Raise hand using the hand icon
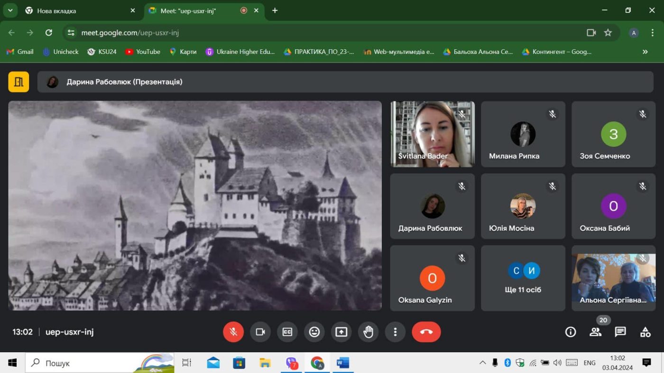The image size is (664, 373). click(x=368, y=332)
